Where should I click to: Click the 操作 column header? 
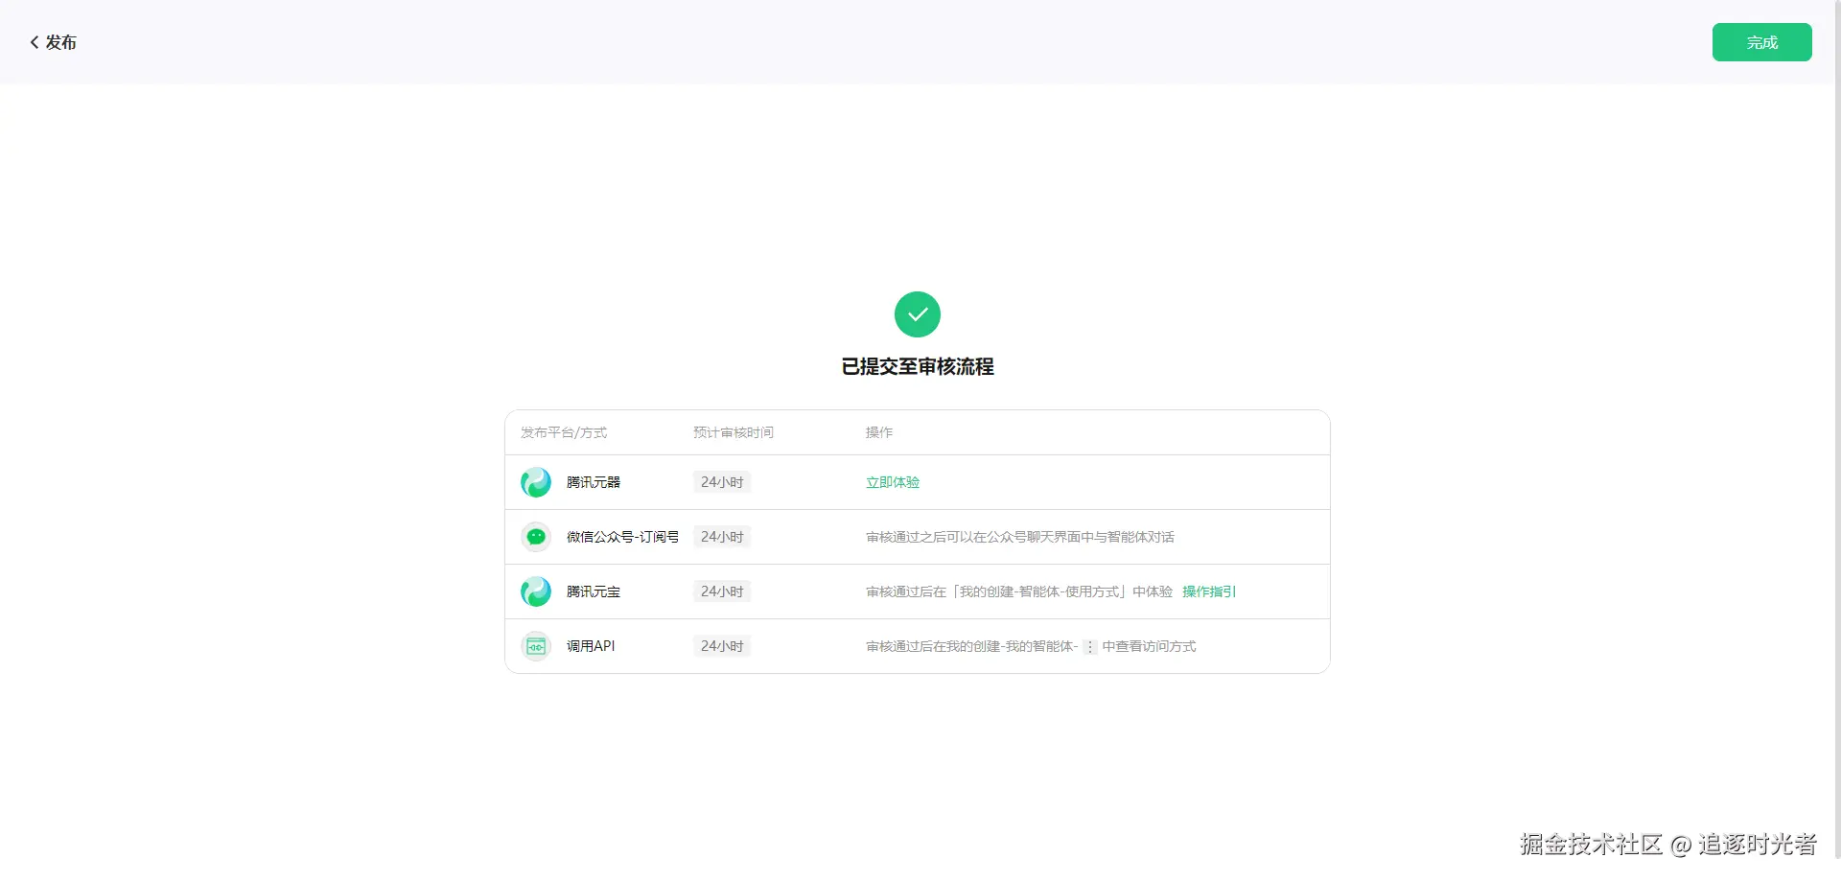[x=879, y=432]
